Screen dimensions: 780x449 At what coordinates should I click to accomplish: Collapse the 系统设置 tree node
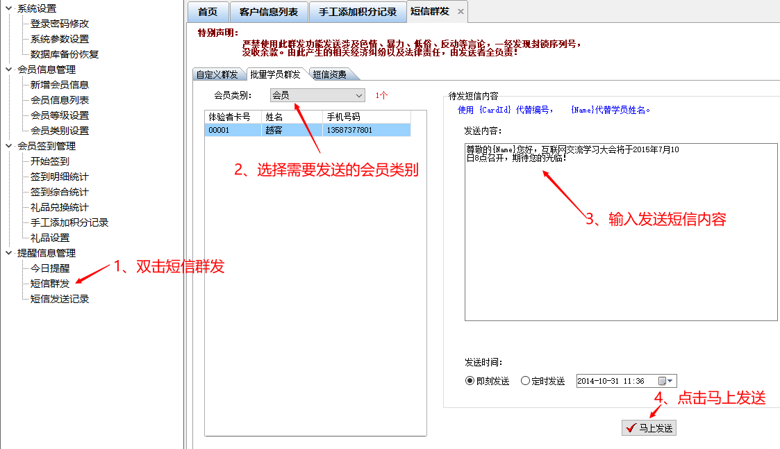click(x=8, y=8)
